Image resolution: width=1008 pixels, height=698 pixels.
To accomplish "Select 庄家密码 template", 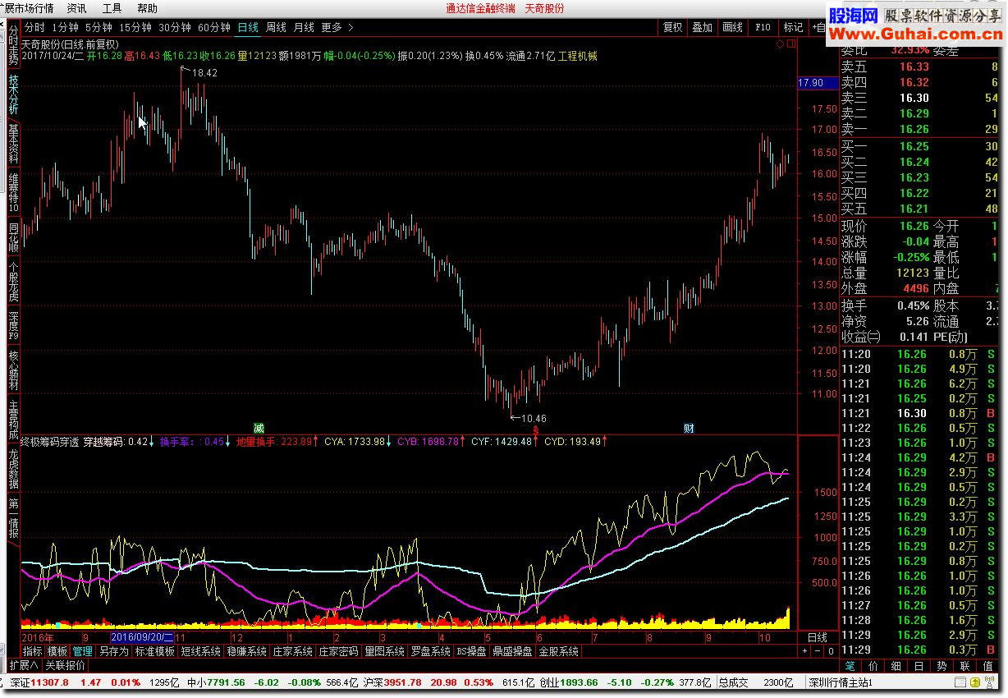I will click(338, 651).
